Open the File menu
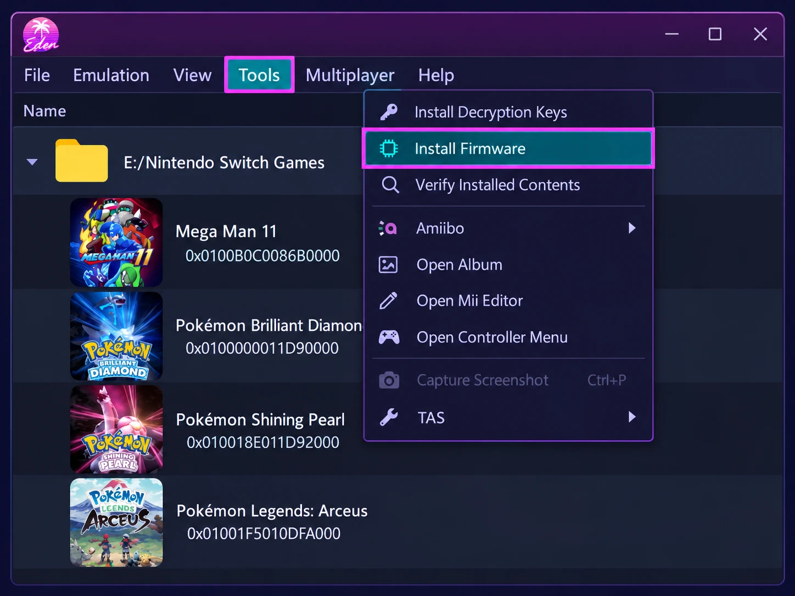The image size is (795, 596). [x=37, y=75]
